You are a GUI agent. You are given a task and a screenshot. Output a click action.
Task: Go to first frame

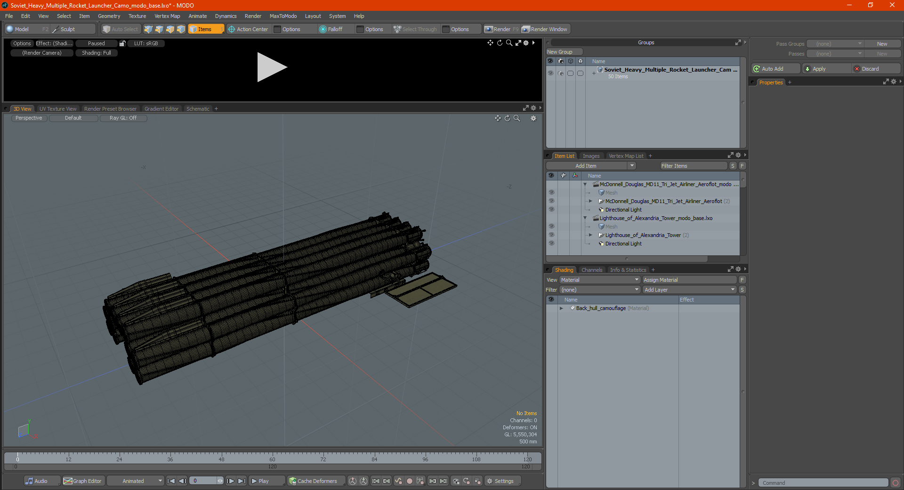coord(171,481)
